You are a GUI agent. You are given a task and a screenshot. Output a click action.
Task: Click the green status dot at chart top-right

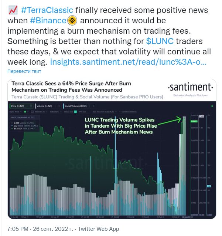coord(212,106)
